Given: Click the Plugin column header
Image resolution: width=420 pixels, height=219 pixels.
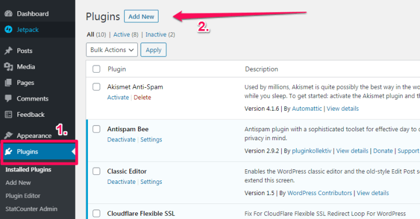Looking at the screenshot, I should point(116,69).
